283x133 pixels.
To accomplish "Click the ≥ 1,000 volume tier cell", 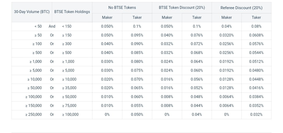I will 36,62.
